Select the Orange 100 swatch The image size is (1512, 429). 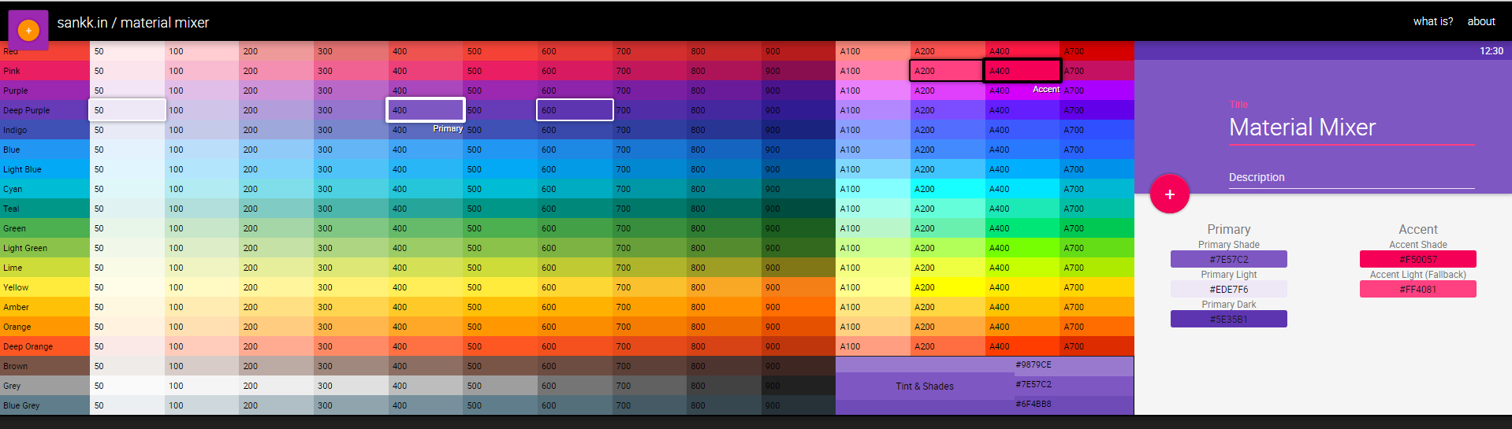(202, 327)
